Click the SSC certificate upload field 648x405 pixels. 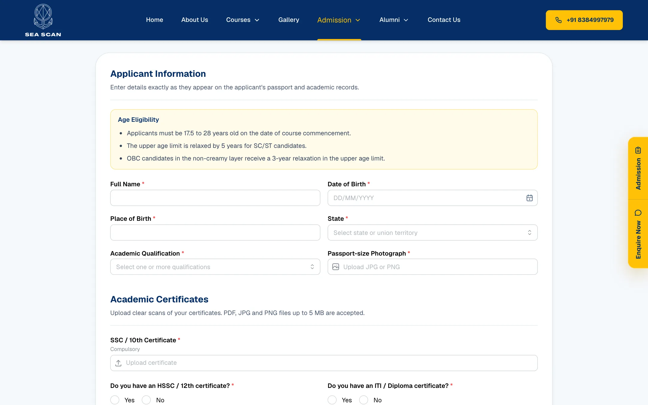pyautogui.click(x=324, y=363)
